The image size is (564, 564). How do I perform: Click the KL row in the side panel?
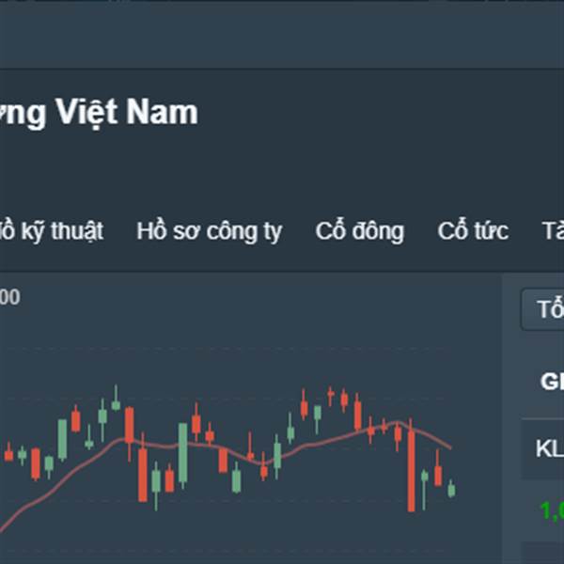(x=542, y=449)
